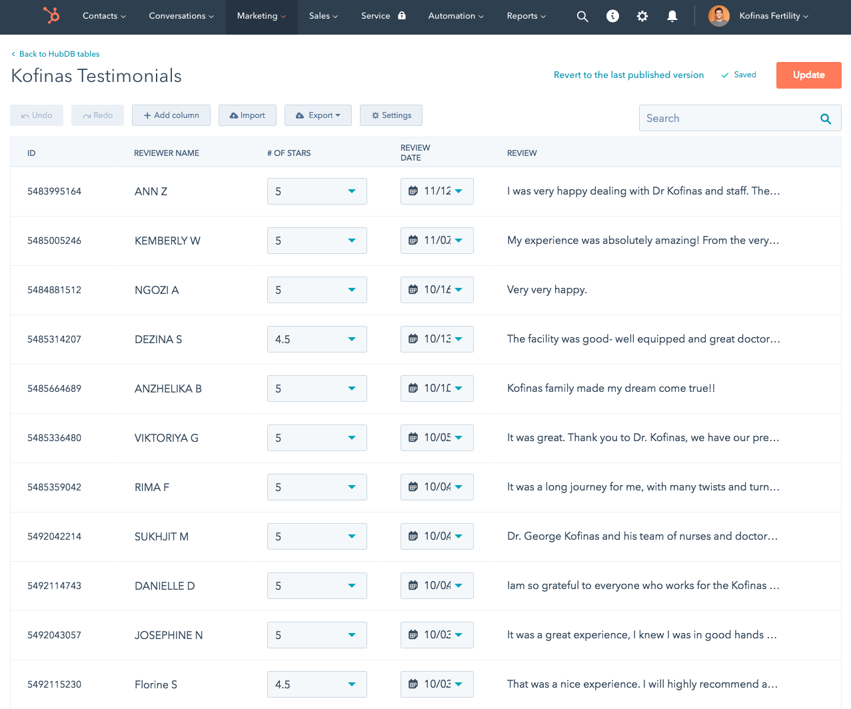Open calendar icon for SUKHJIT M review date
This screenshot has height=709, width=851.
point(413,536)
